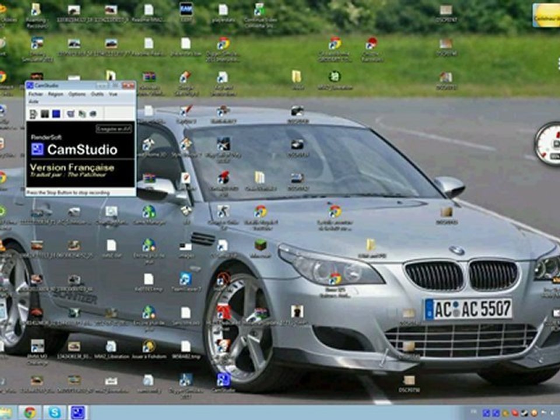Click the yellow gadget in top-right corner
The height and width of the screenshot is (420, 560).
pyautogui.click(x=546, y=15)
